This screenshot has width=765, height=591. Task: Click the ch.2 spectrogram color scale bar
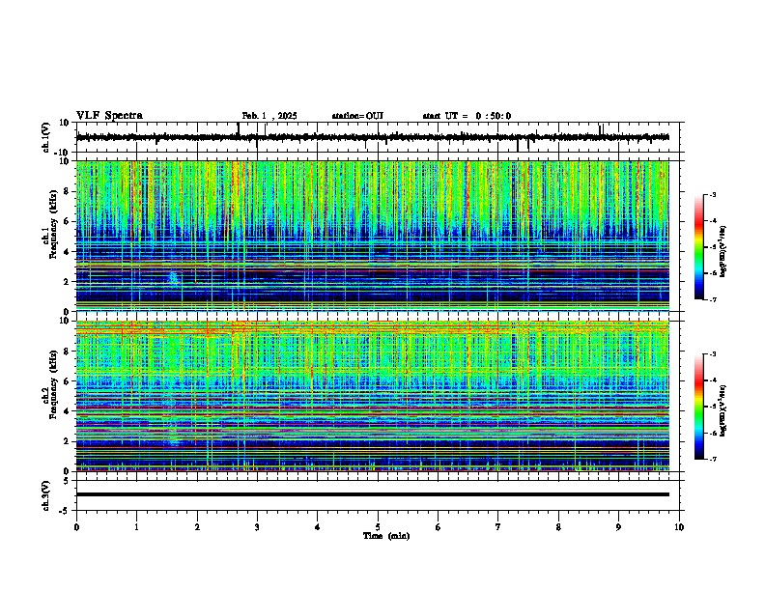698,407
